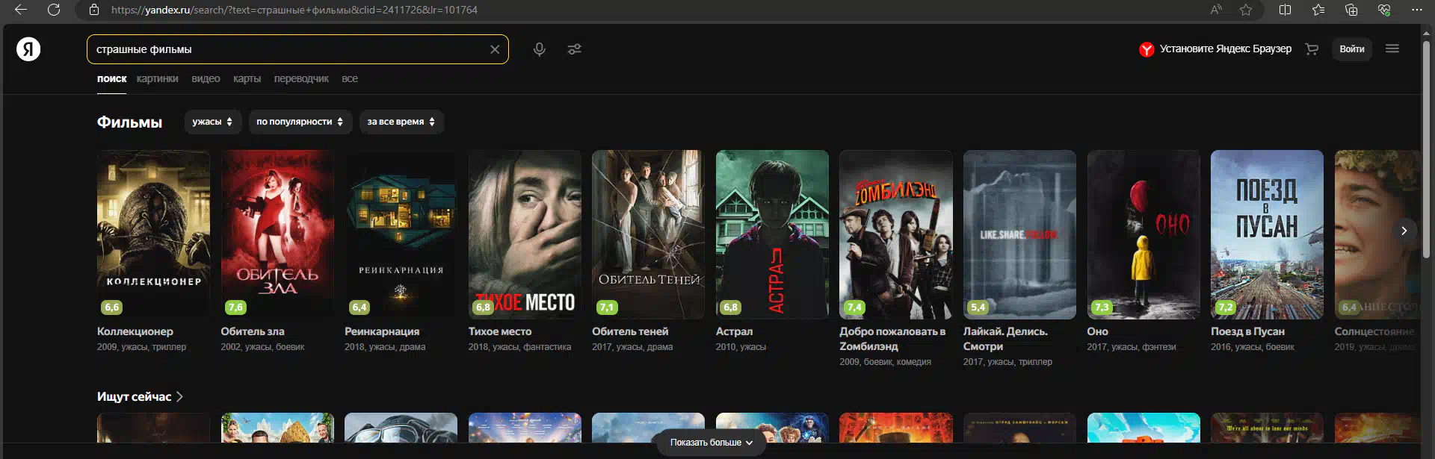Open the shopping cart icon
The width and height of the screenshot is (1435, 459).
[x=1312, y=49]
